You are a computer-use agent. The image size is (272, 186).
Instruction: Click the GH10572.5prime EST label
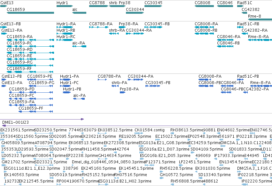(176, 175)
